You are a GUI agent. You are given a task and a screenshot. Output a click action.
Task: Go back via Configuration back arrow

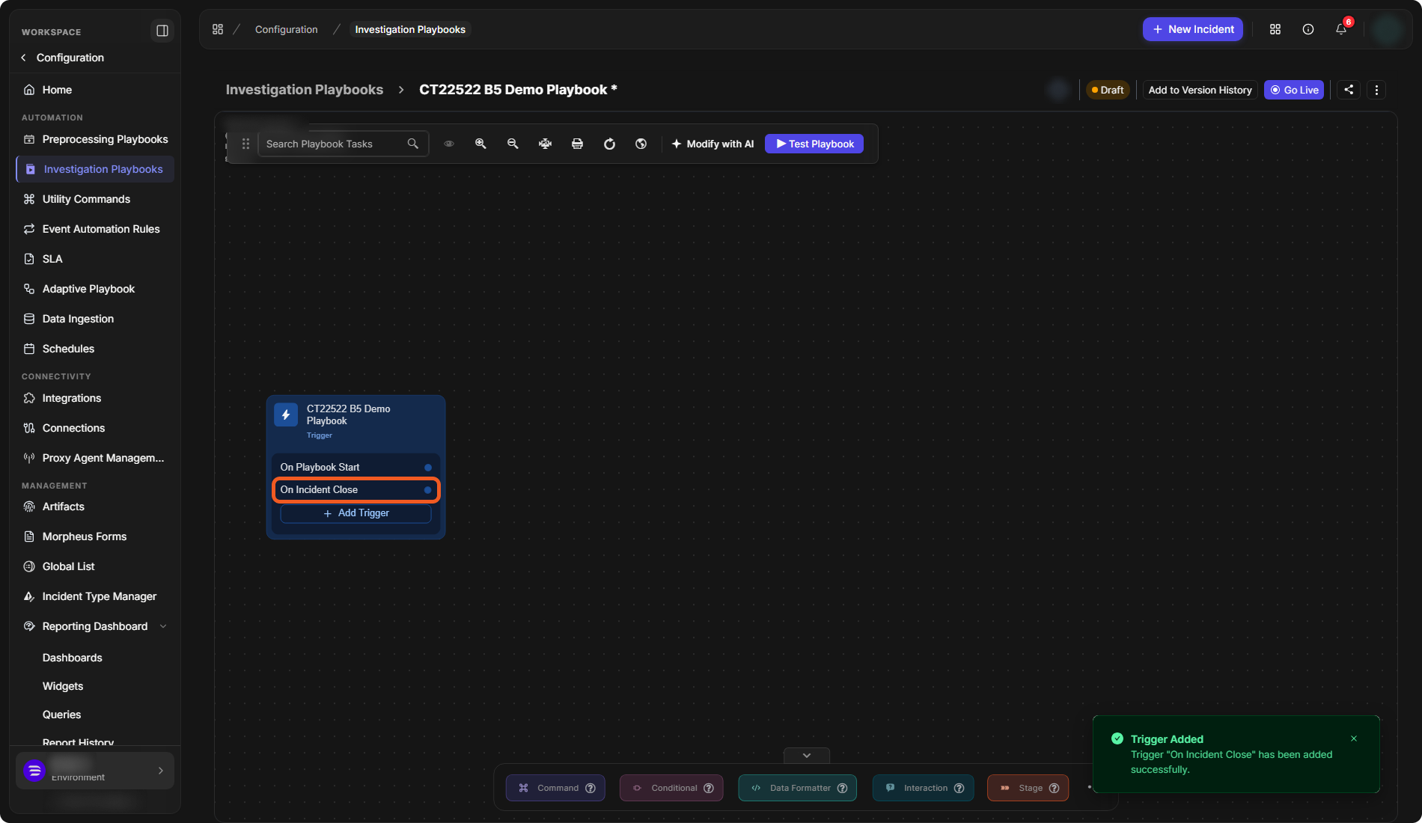(x=23, y=58)
